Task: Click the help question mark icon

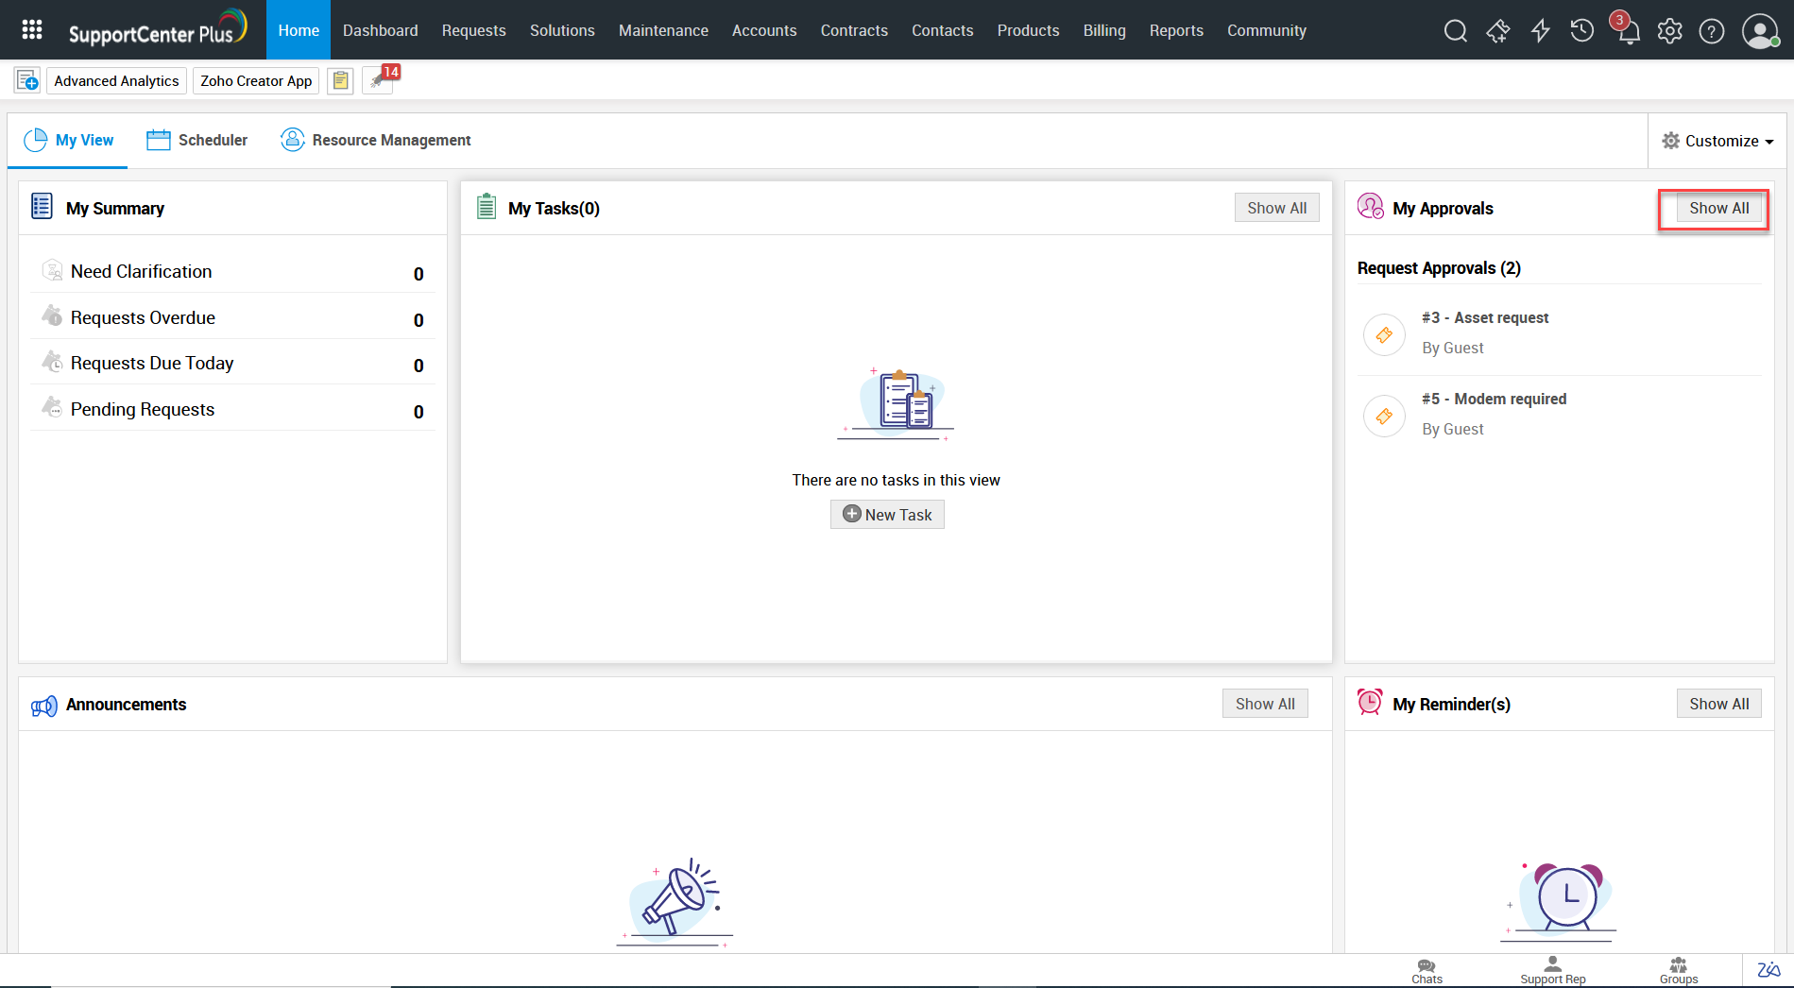Action: pyautogui.click(x=1711, y=31)
